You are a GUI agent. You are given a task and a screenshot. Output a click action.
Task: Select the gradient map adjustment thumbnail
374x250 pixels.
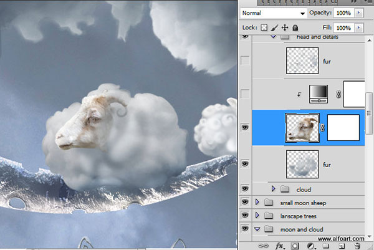[319, 94]
